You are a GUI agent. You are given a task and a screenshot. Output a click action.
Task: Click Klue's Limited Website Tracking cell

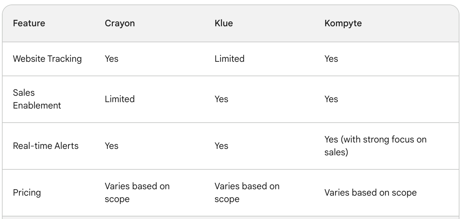229,59
